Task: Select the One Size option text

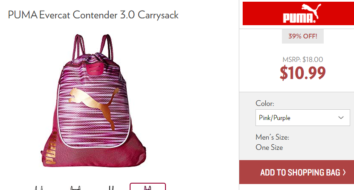Action: [269, 148]
